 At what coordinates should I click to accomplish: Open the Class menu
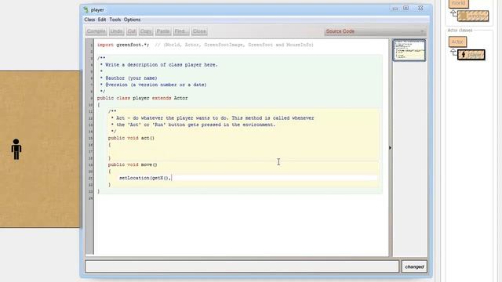(89, 20)
